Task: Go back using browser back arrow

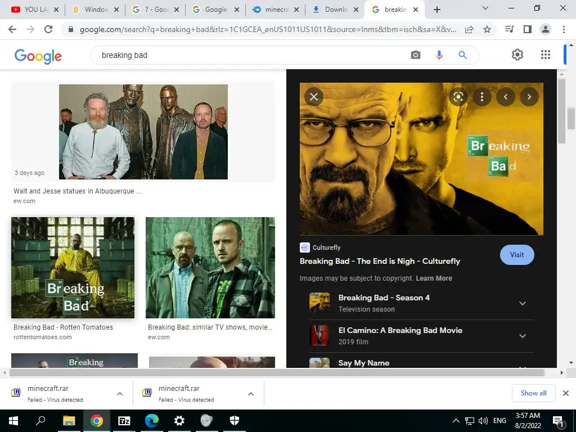Action: (12, 29)
